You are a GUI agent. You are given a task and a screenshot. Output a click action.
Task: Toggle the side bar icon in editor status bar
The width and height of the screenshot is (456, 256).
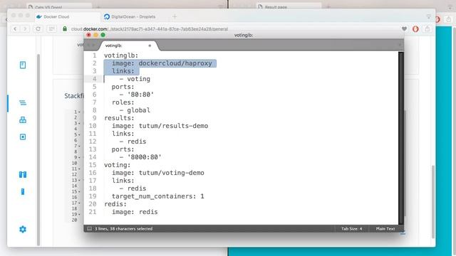[x=89, y=229]
